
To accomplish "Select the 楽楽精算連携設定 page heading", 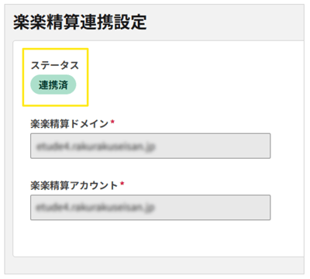I will pos(80,22).
